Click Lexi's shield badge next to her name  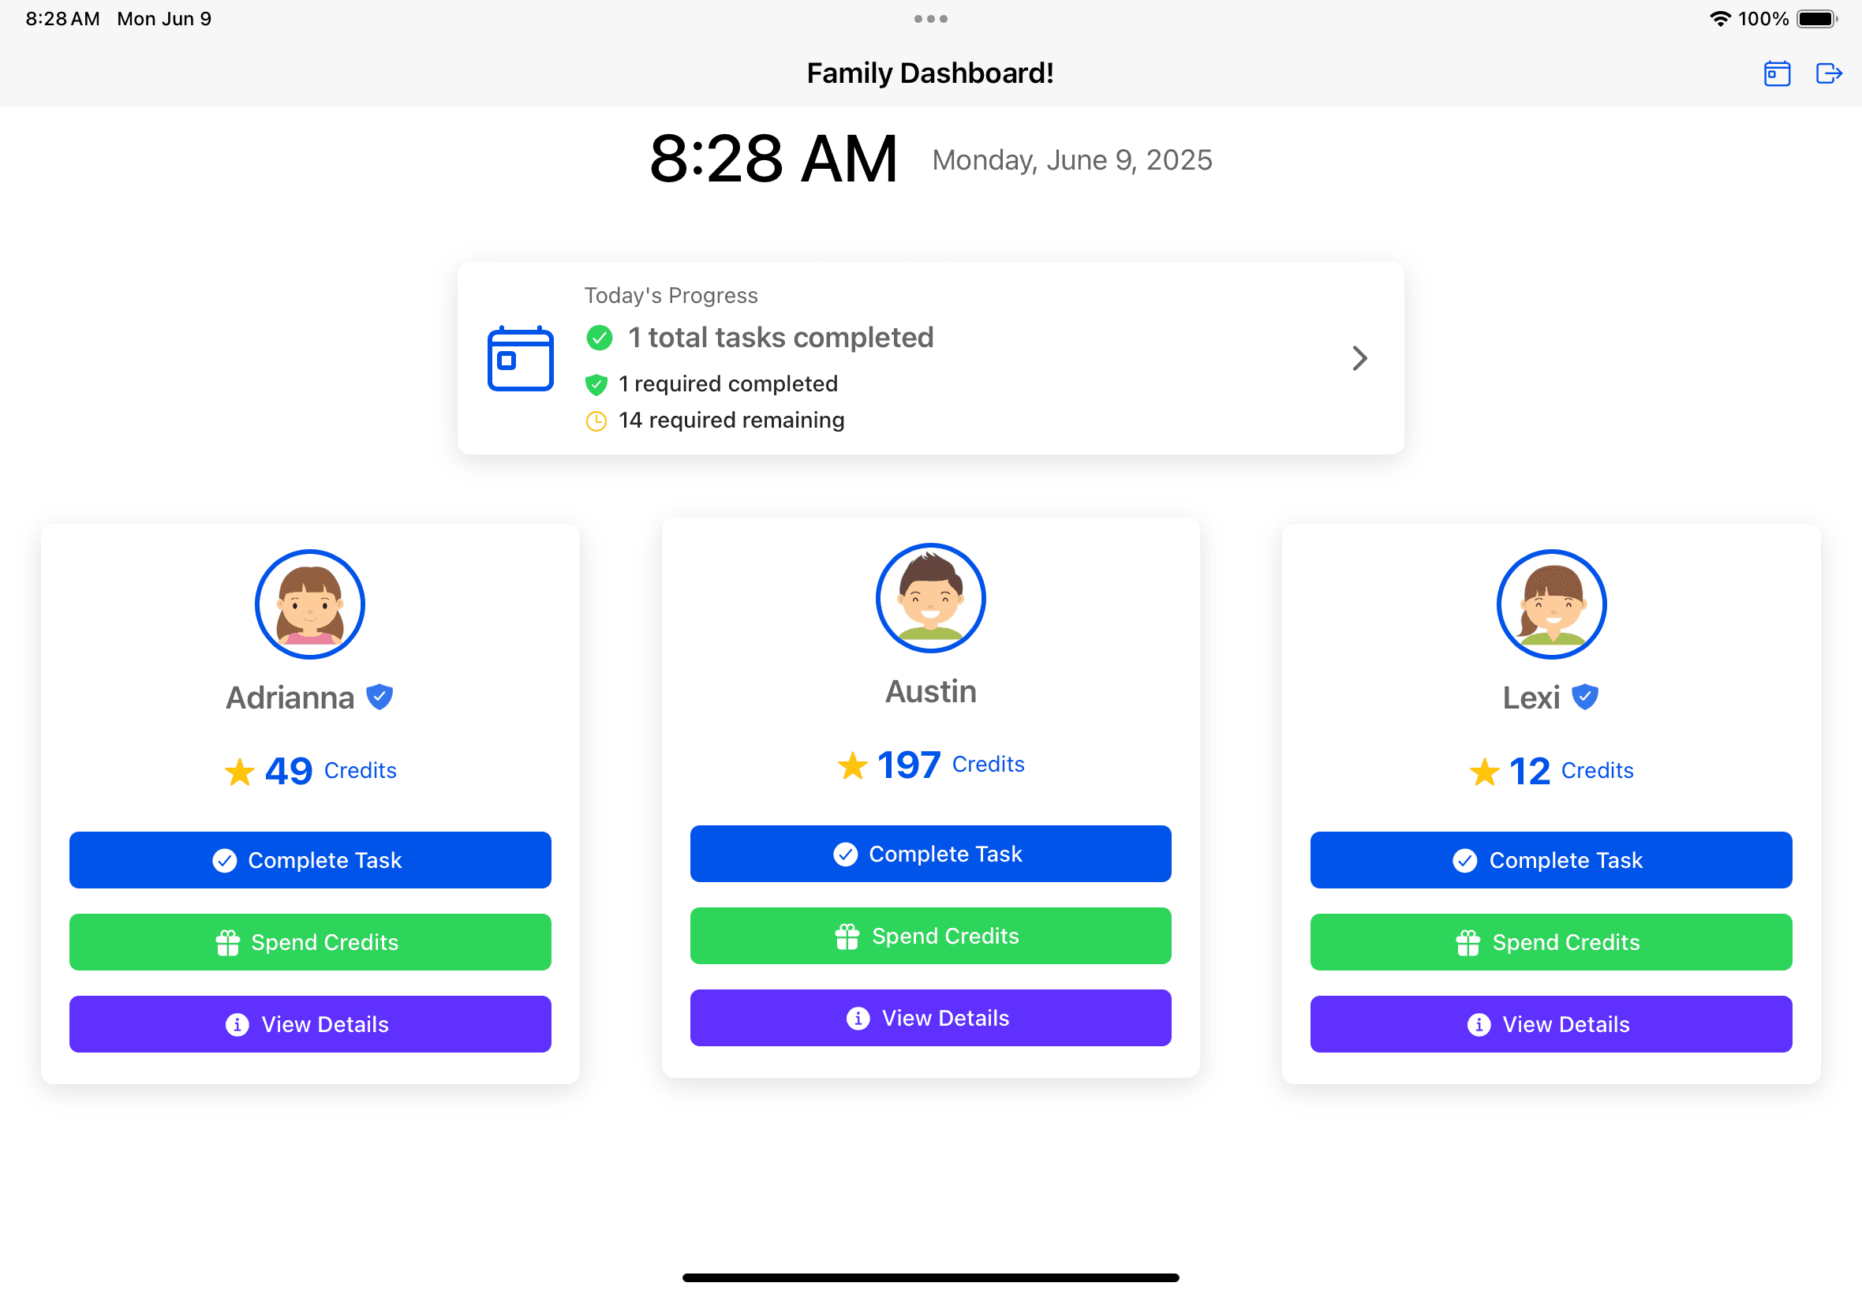pyautogui.click(x=1587, y=696)
